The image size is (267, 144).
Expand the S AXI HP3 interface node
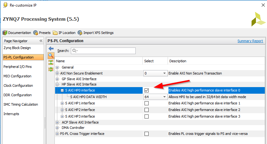click(62, 116)
